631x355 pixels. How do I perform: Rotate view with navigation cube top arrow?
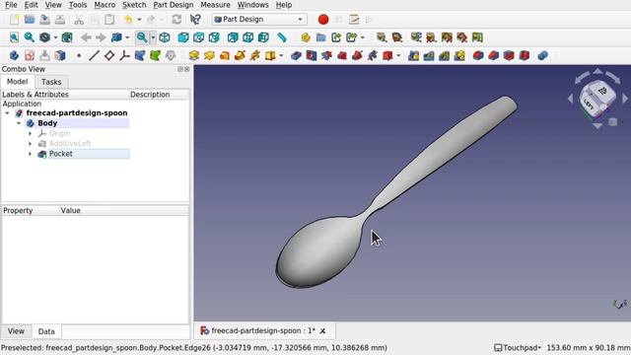tap(598, 71)
